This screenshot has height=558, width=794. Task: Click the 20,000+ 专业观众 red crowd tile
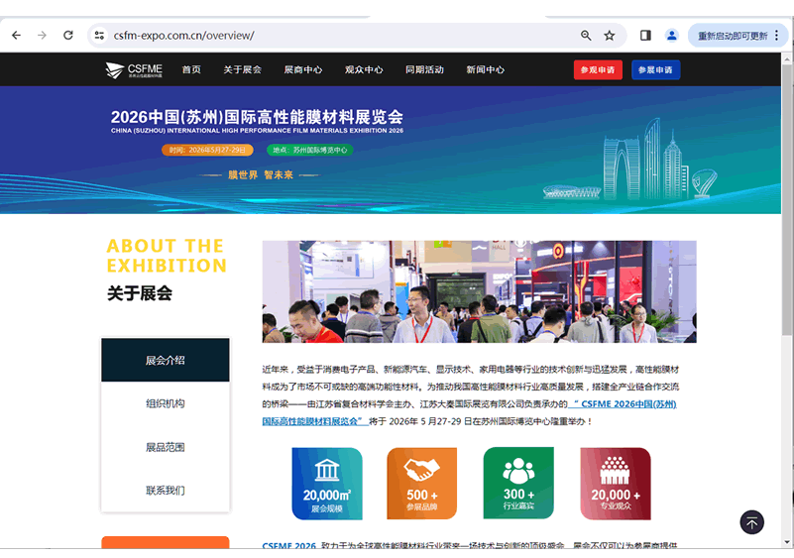(x=616, y=484)
